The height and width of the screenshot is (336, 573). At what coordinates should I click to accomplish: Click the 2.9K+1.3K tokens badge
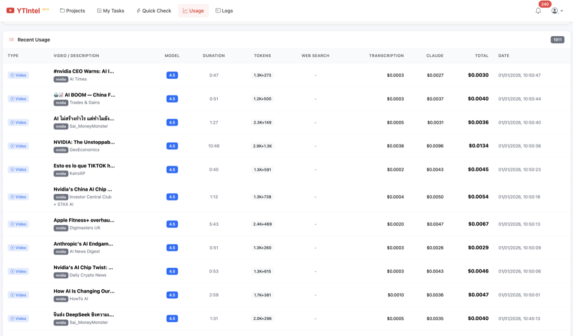pyautogui.click(x=262, y=146)
